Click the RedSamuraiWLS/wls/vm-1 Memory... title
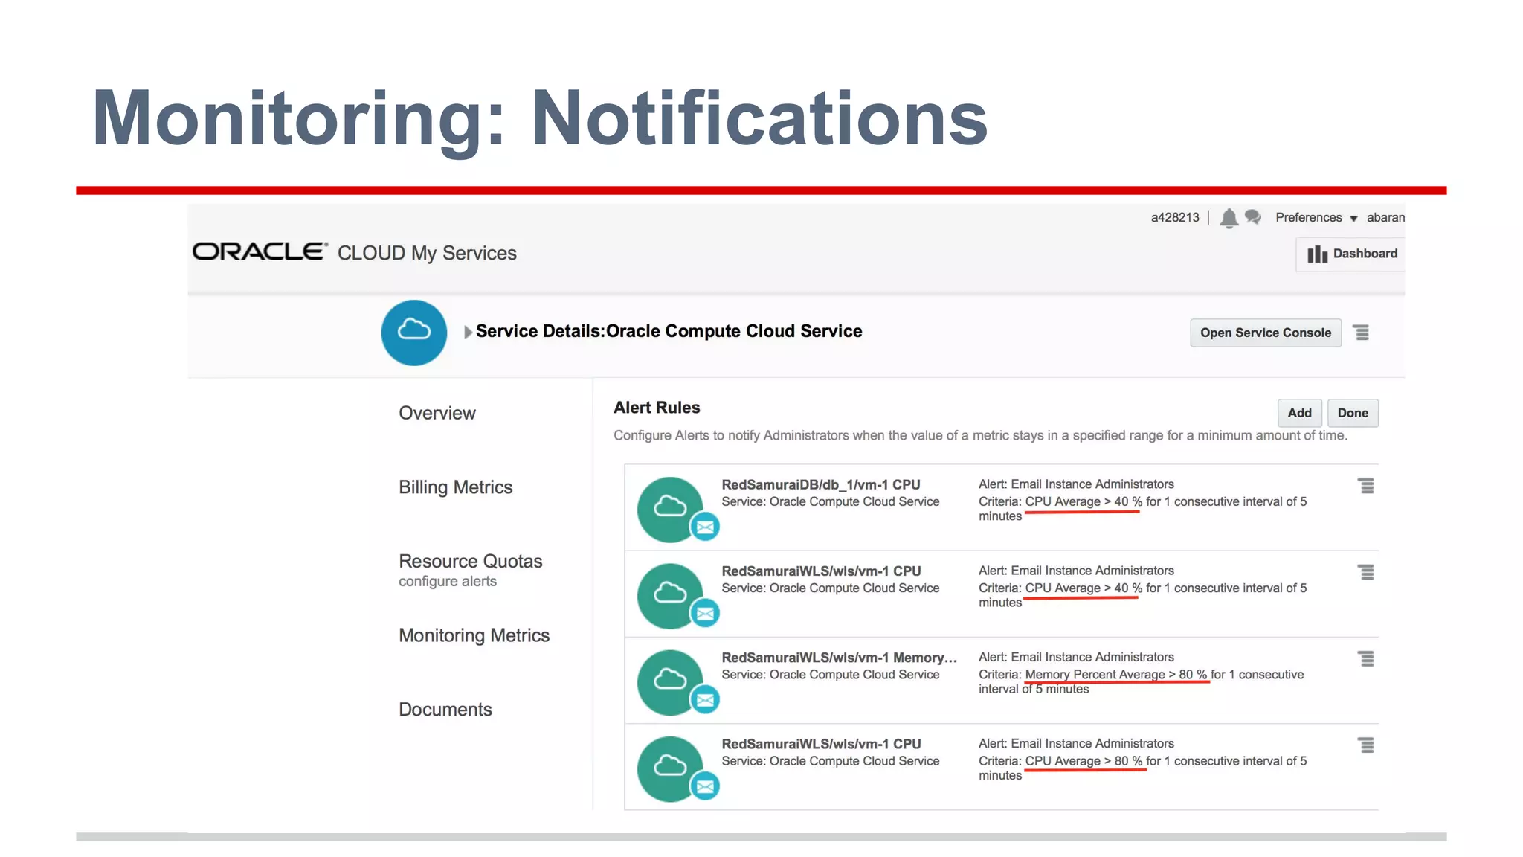This screenshot has height=857, width=1523. pos(839,658)
